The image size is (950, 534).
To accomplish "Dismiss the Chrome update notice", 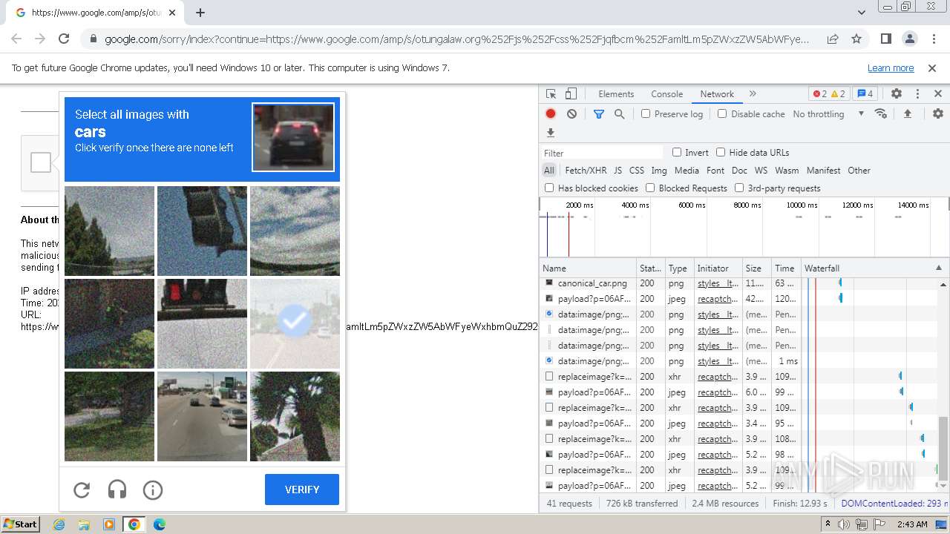I will click(x=932, y=67).
